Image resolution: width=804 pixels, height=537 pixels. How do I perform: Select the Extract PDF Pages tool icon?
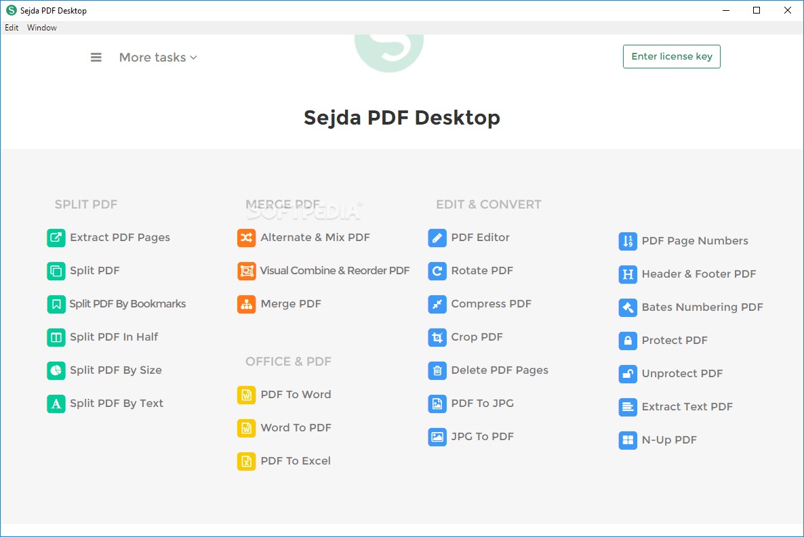pos(56,238)
